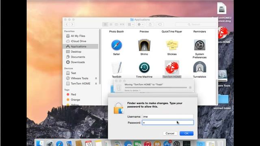Screen dimensions: 260x146
Task: Select the Safari app icon in Applications
Action: [117, 45]
